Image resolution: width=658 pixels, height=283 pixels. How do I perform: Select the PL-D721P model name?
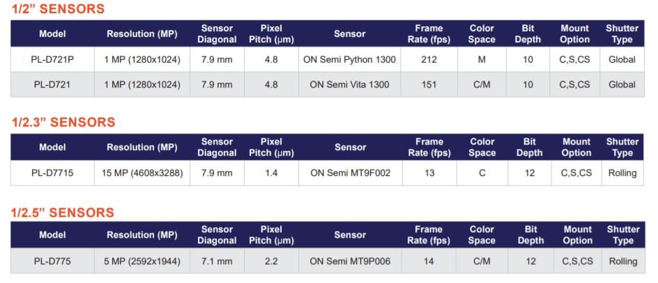(54, 60)
